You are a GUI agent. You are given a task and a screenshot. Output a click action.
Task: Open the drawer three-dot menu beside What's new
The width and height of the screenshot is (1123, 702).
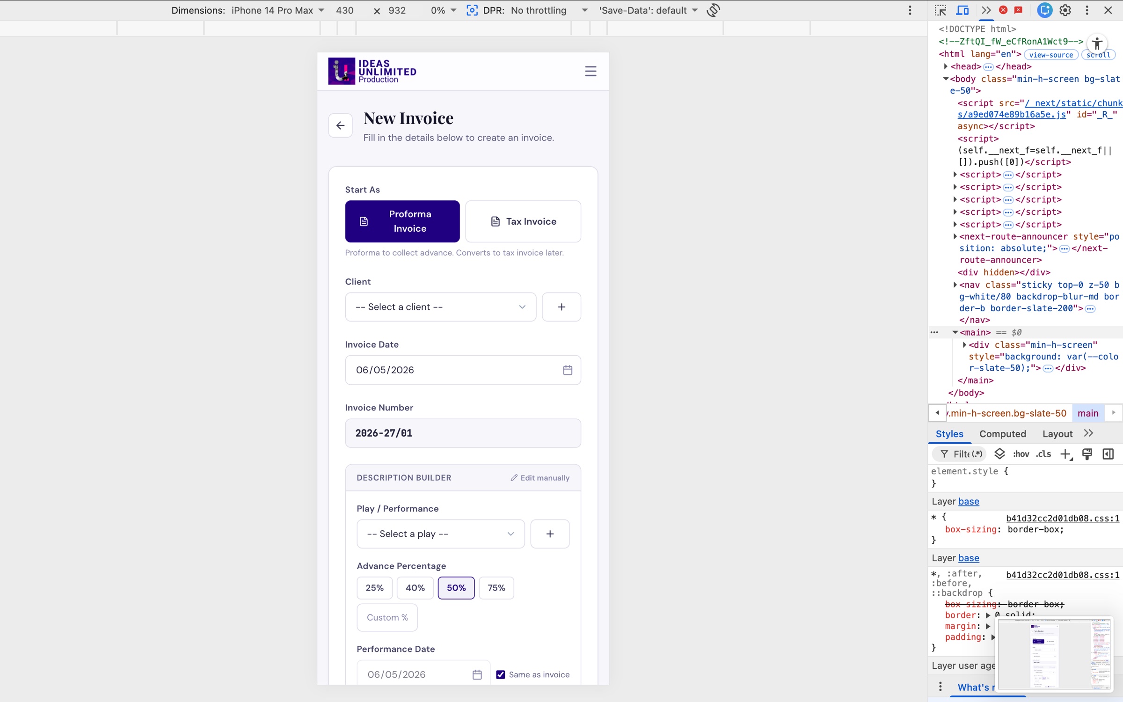pyautogui.click(x=941, y=687)
